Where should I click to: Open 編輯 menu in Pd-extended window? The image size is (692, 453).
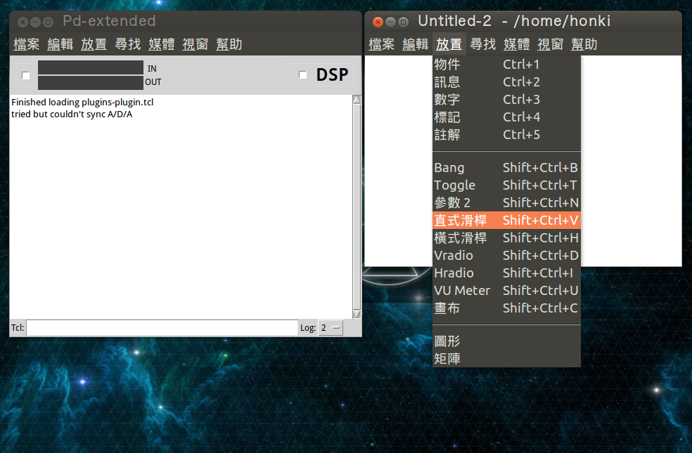coord(60,44)
